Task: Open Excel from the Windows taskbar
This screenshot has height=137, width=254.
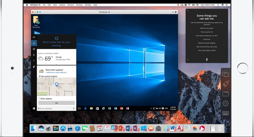Action: [x=109, y=109]
